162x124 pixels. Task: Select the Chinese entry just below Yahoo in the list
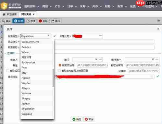click(37, 57)
